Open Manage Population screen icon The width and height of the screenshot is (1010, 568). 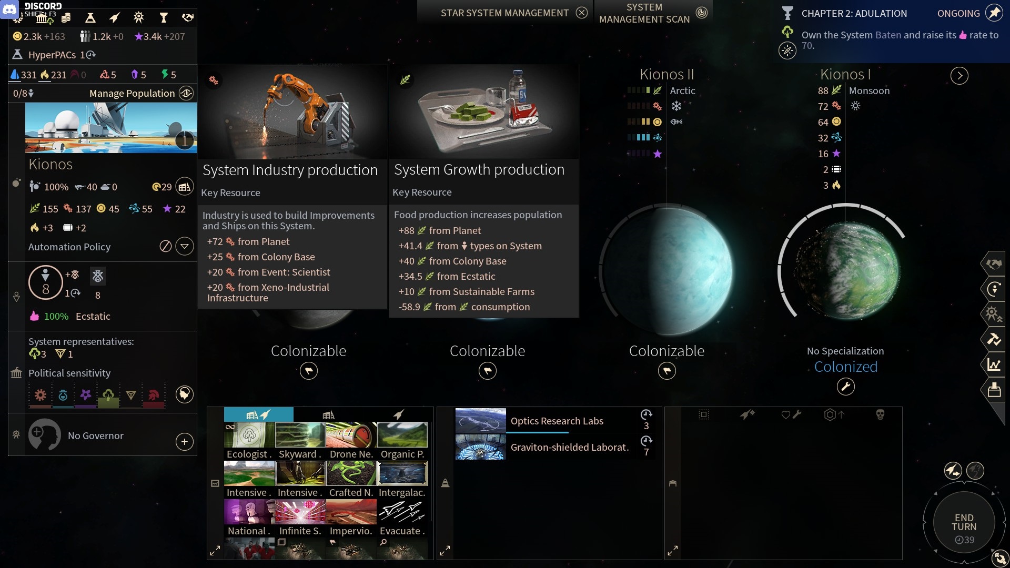(x=186, y=93)
